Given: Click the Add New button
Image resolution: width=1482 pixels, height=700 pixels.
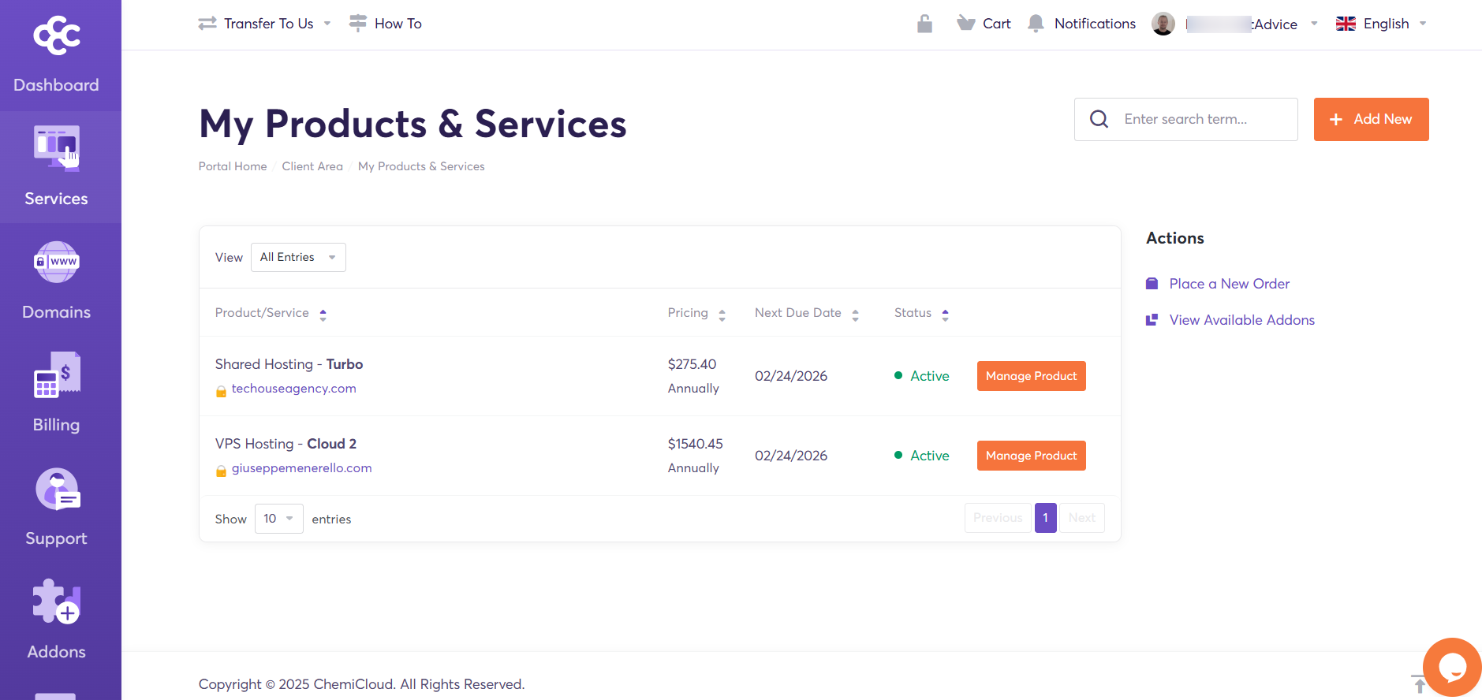Looking at the screenshot, I should 1371,119.
